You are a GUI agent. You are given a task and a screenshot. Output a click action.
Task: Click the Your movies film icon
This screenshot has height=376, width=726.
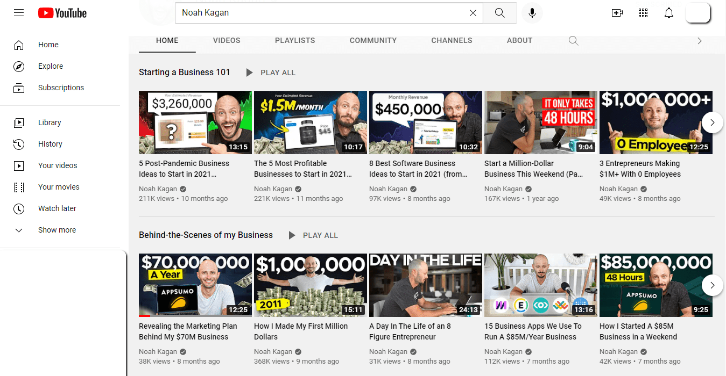[19, 187]
